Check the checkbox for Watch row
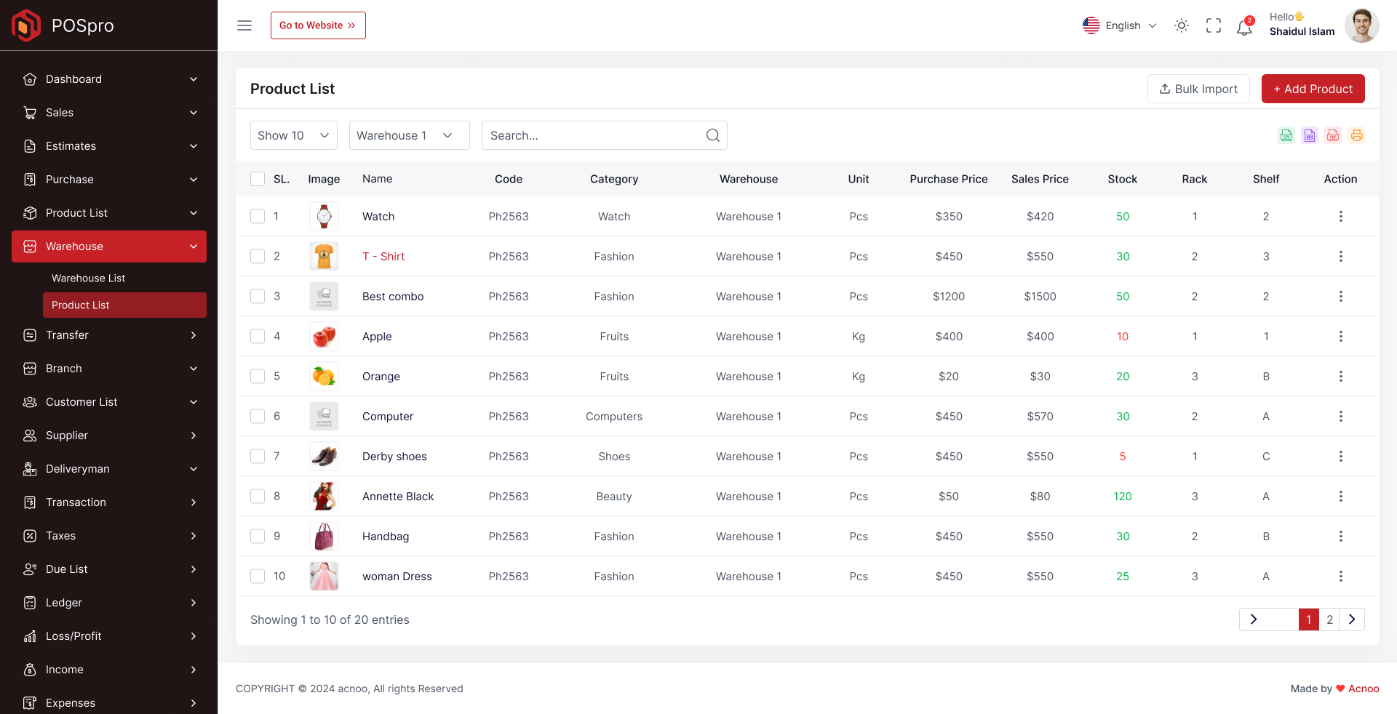 tap(258, 216)
